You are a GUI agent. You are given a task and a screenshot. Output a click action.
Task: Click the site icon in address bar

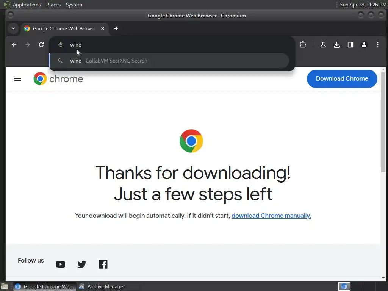click(60, 45)
